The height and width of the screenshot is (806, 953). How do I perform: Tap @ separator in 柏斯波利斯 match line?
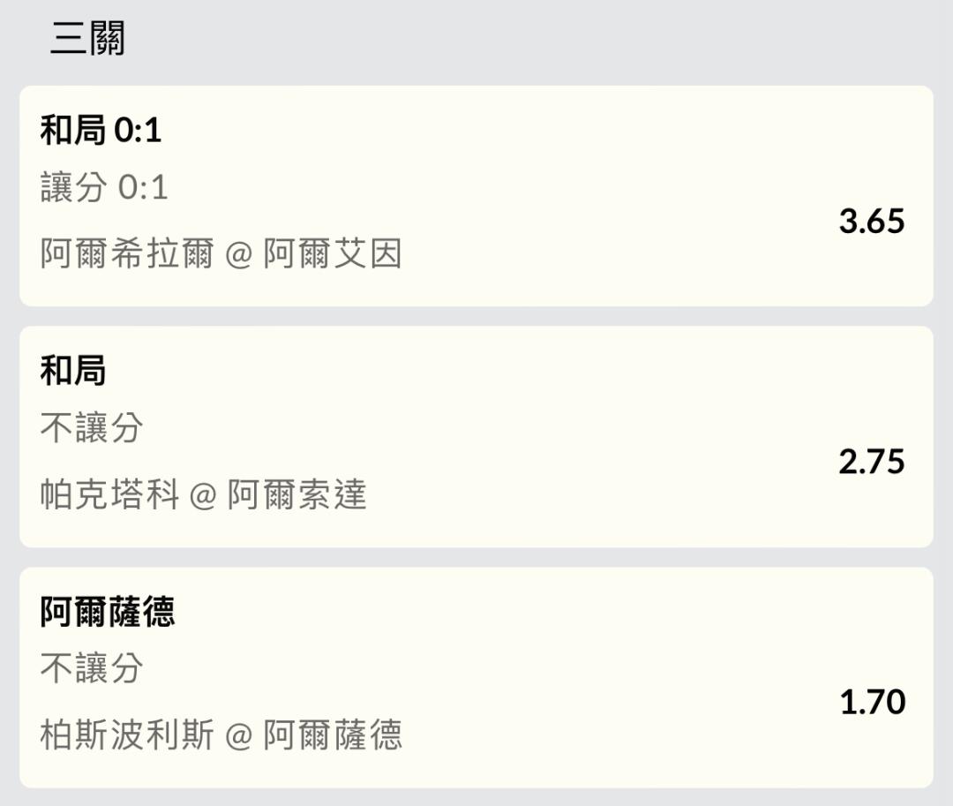pos(238,736)
